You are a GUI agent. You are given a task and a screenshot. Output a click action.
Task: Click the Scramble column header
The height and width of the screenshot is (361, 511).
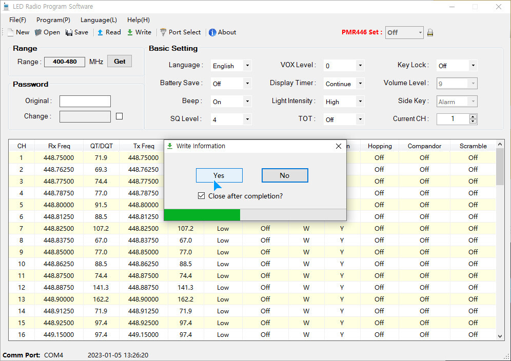click(473, 146)
